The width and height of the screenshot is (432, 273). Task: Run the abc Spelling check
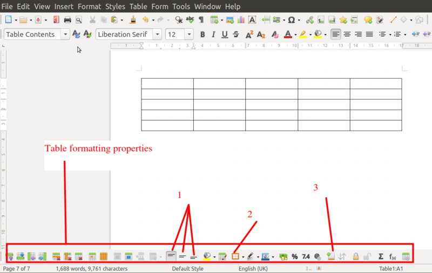(190, 20)
